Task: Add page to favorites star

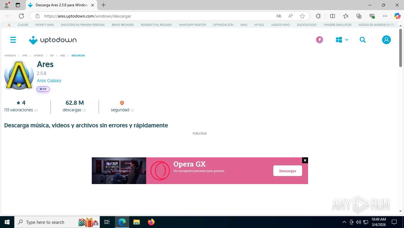Action: (x=302, y=16)
